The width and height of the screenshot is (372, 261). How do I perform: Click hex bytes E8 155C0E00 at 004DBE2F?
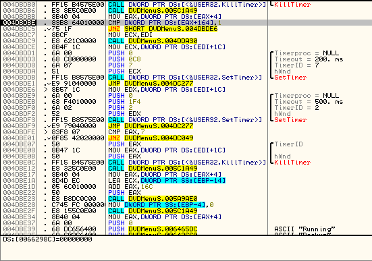(x=74, y=210)
